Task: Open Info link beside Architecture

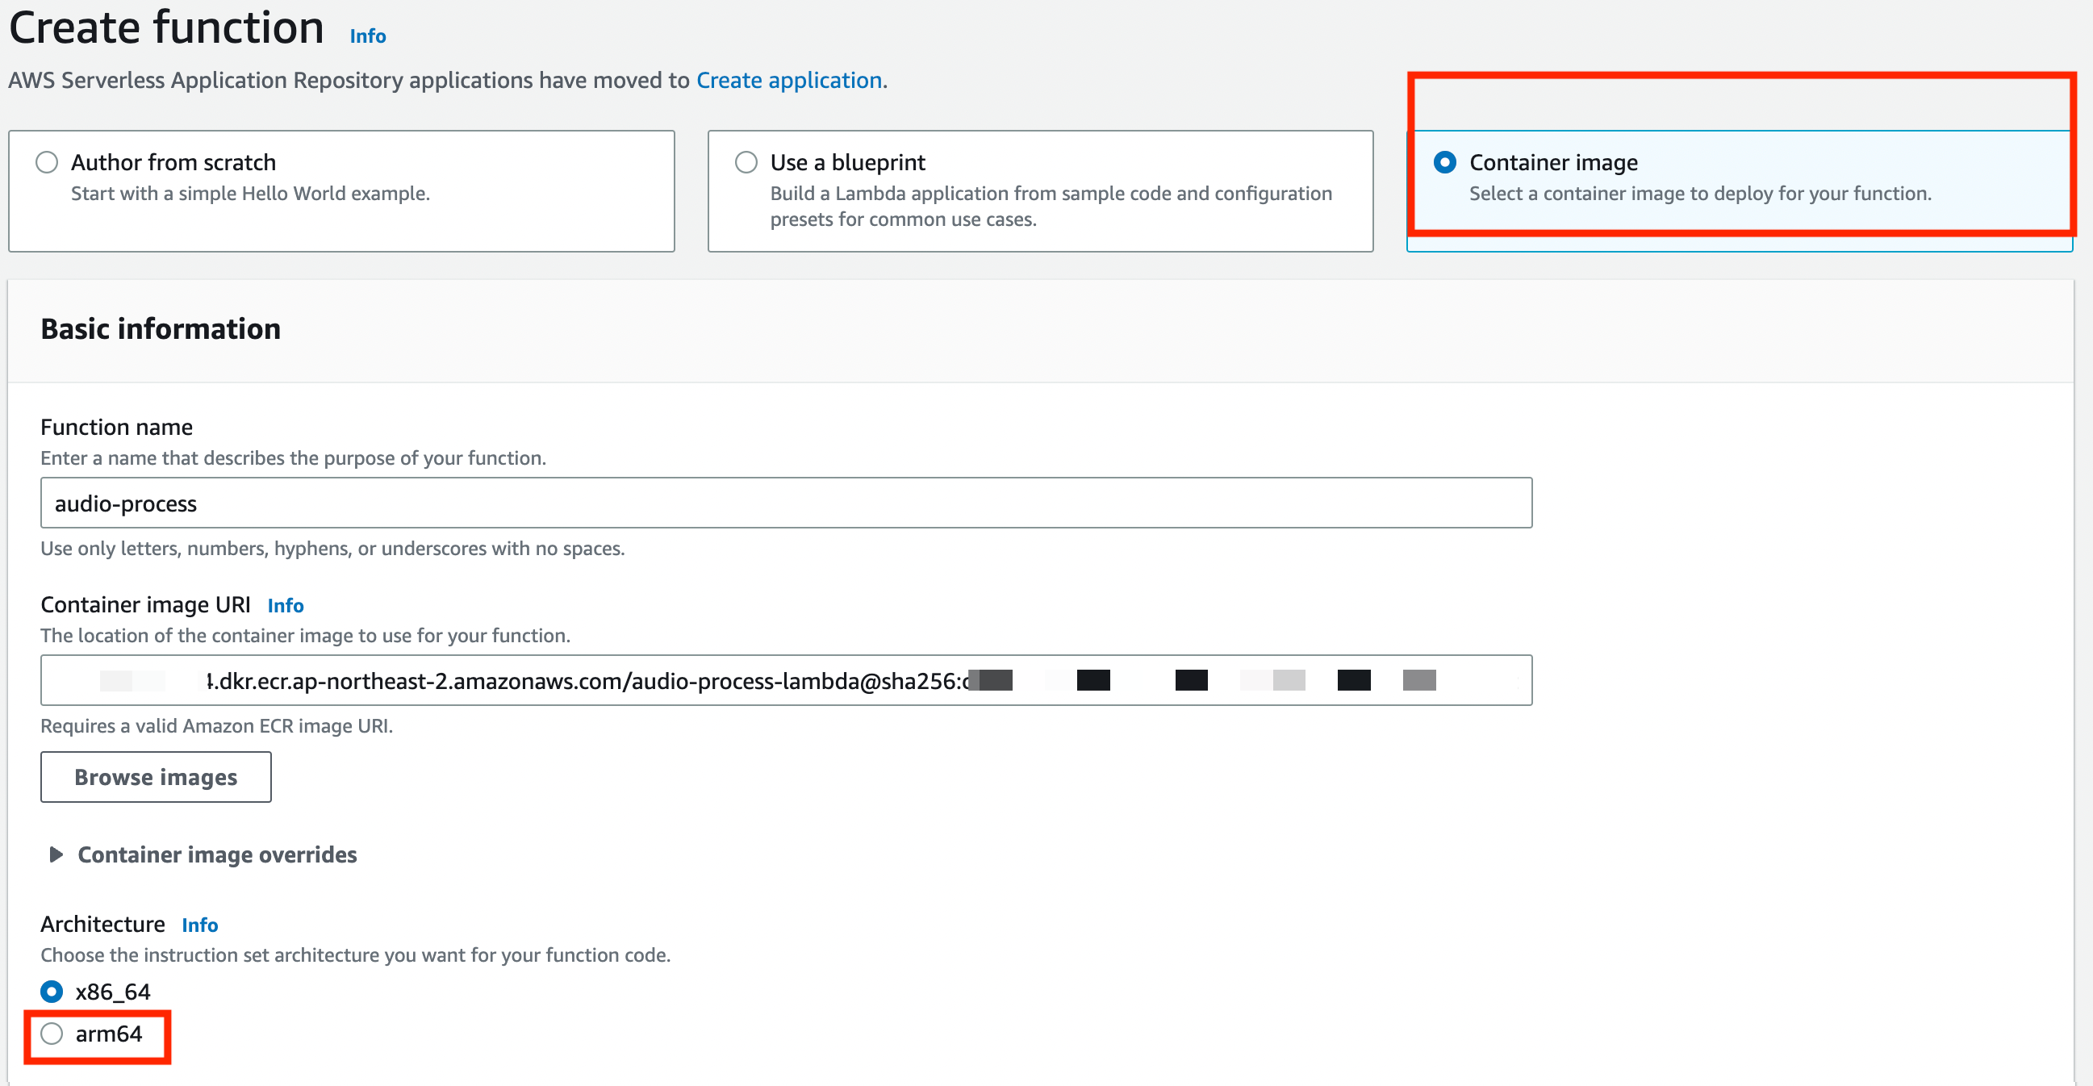Action: [200, 925]
